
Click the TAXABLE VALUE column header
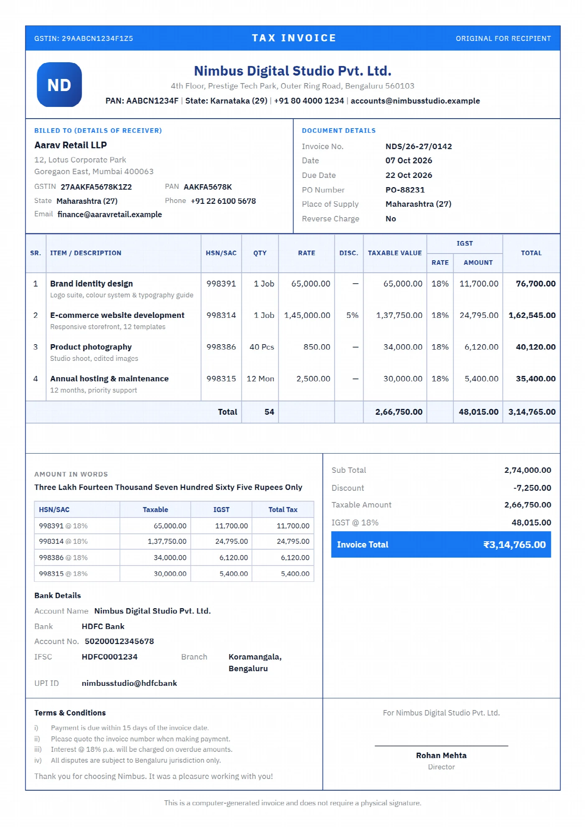395,253
